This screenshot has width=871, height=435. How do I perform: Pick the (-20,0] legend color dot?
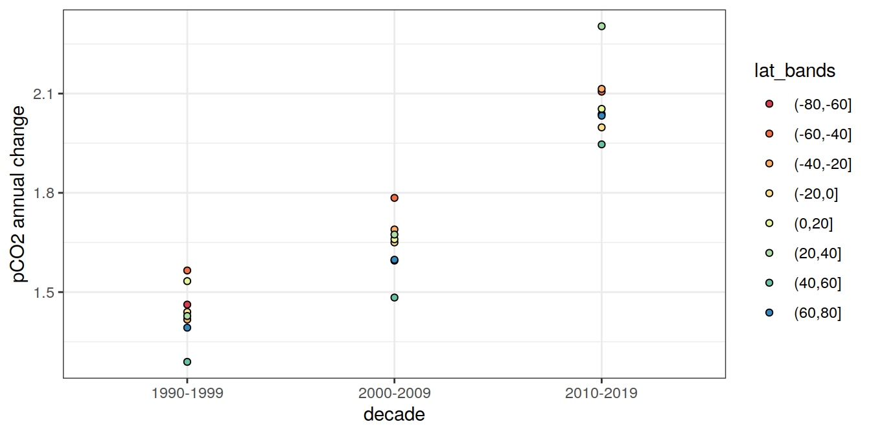(769, 194)
